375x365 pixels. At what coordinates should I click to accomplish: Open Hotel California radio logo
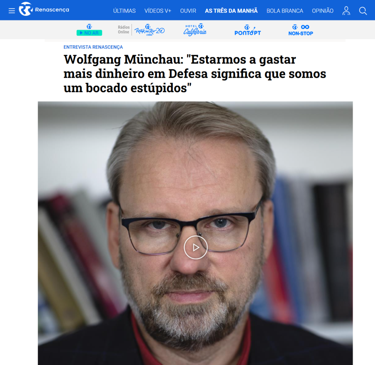click(x=195, y=30)
